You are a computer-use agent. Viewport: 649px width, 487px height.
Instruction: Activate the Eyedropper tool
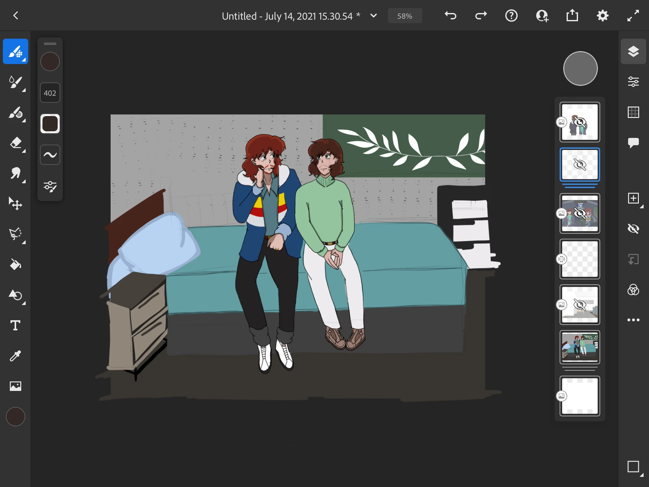[15, 356]
